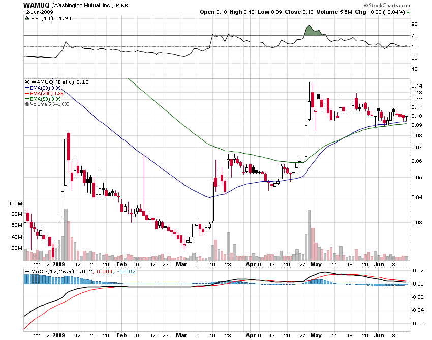The height and width of the screenshot is (340, 432).
Task: Click the '(Washington Mutual, Inc.)' company name
Action: pos(82,5)
